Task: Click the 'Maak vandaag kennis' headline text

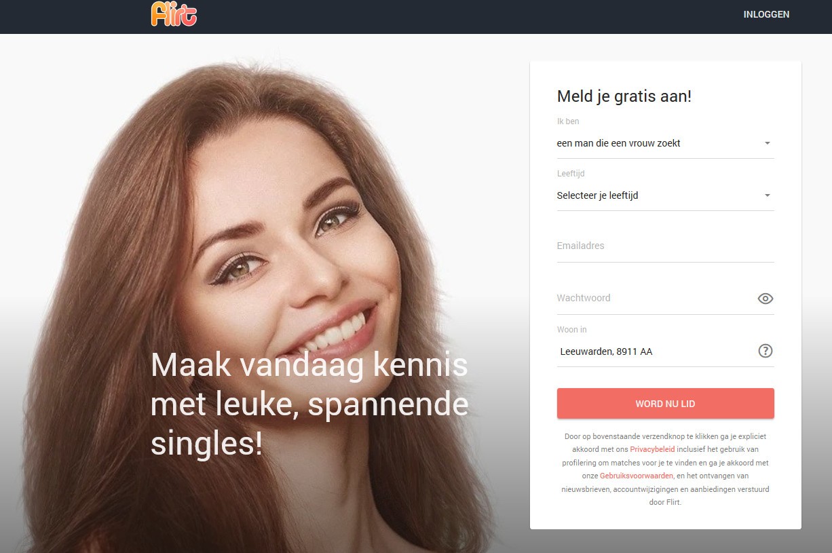Action: pyautogui.click(x=309, y=366)
